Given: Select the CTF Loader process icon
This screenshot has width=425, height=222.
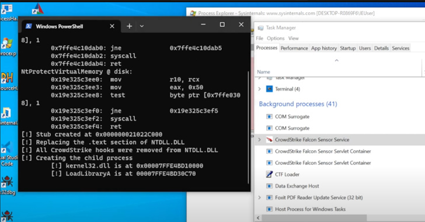Looking at the screenshot, I should tap(269, 174).
